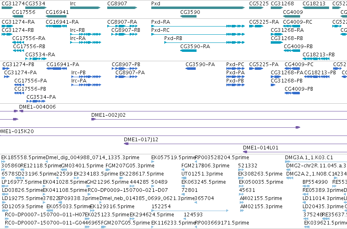Open the CG4009 gene feature

point(292,16)
